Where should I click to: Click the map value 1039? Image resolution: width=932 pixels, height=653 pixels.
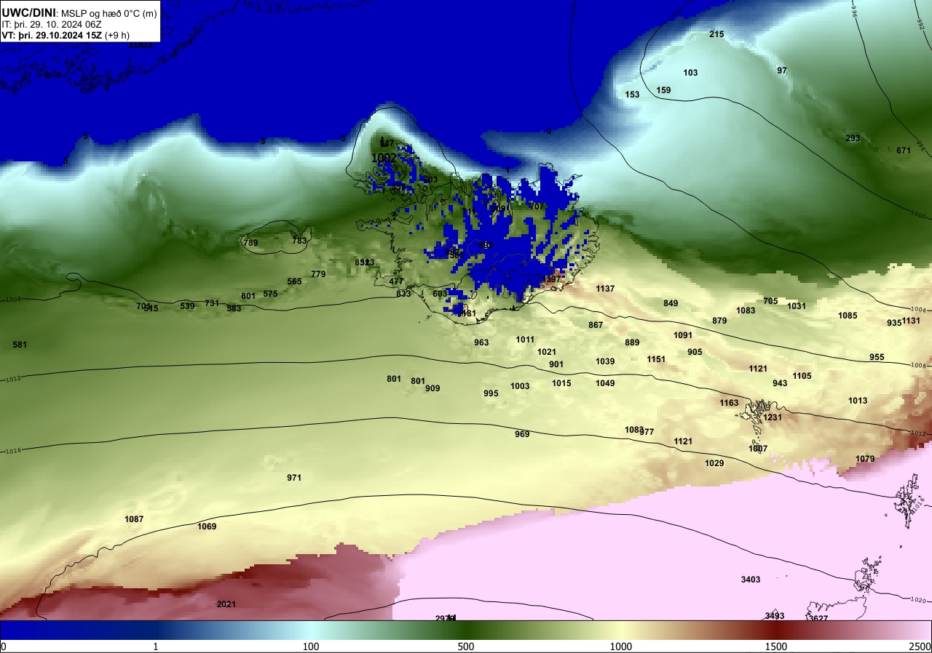605,361
